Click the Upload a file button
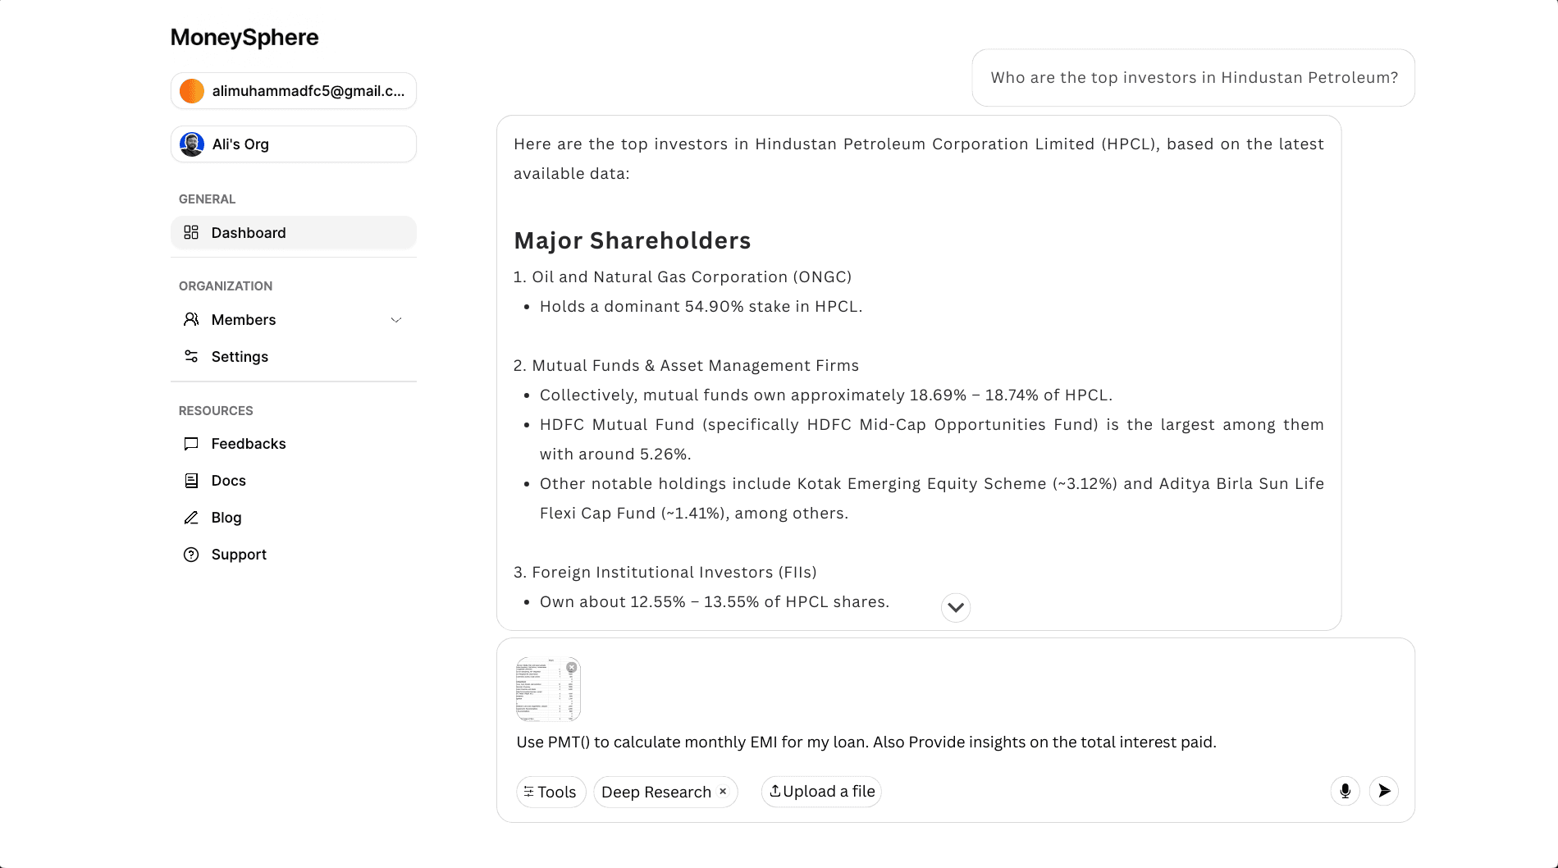 pyautogui.click(x=821, y=792)
